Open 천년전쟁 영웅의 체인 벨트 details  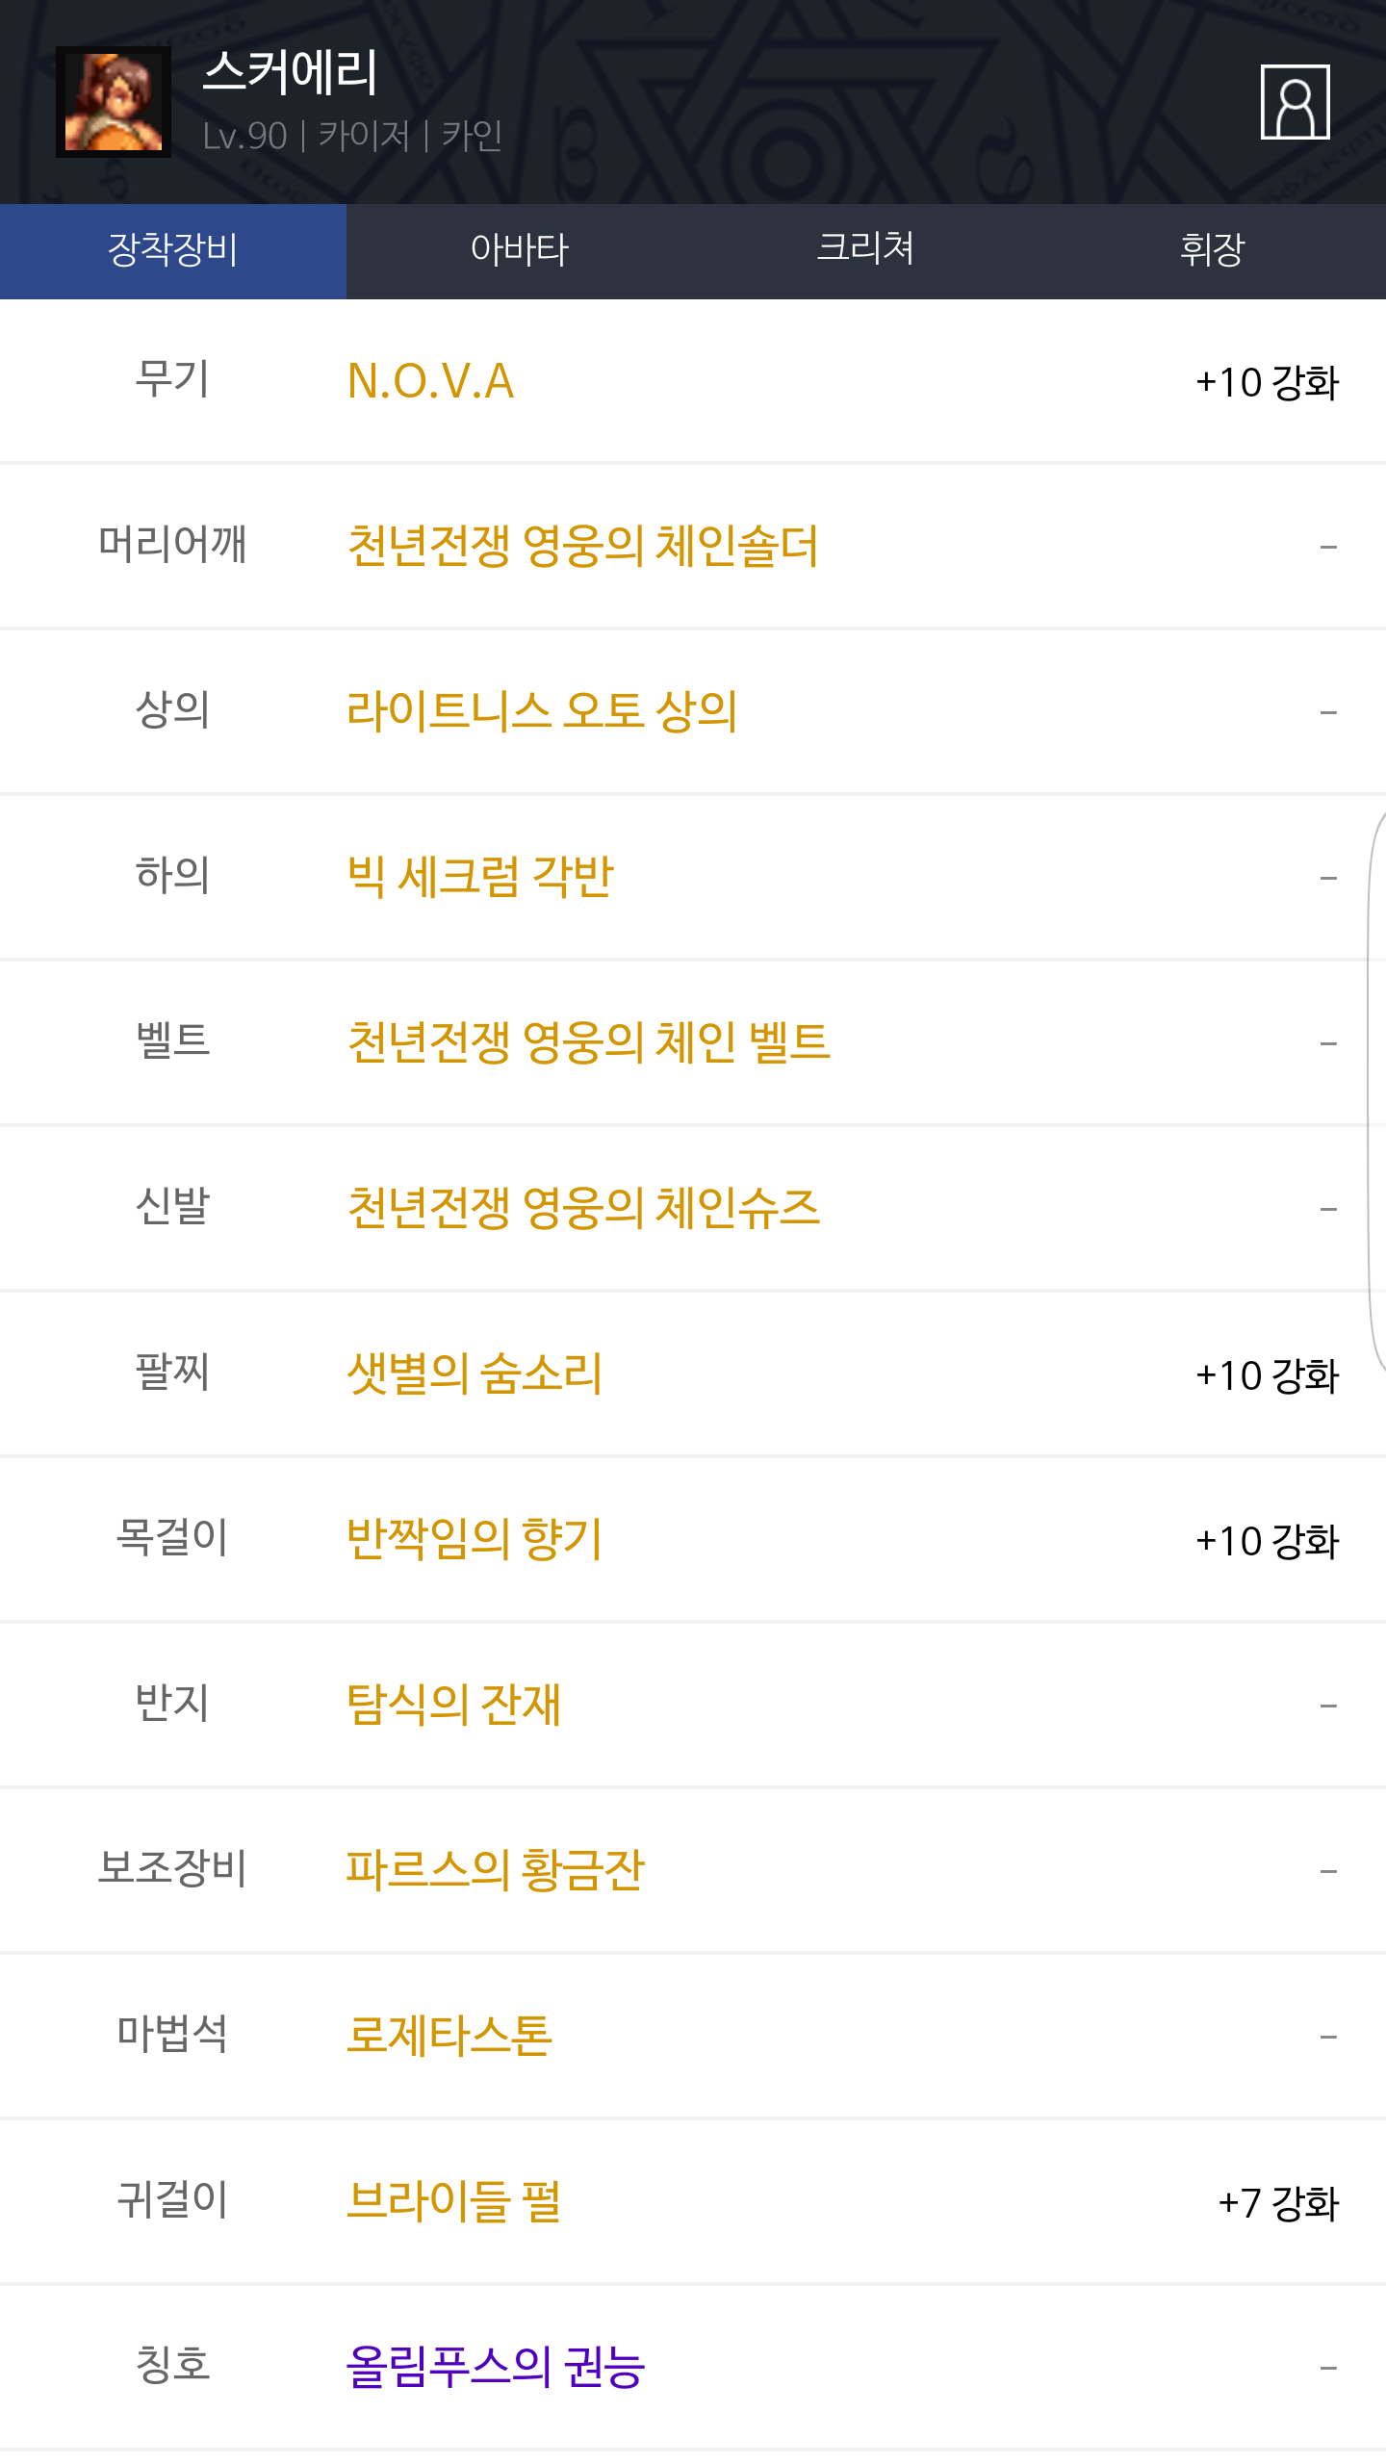coord(588,1042)
